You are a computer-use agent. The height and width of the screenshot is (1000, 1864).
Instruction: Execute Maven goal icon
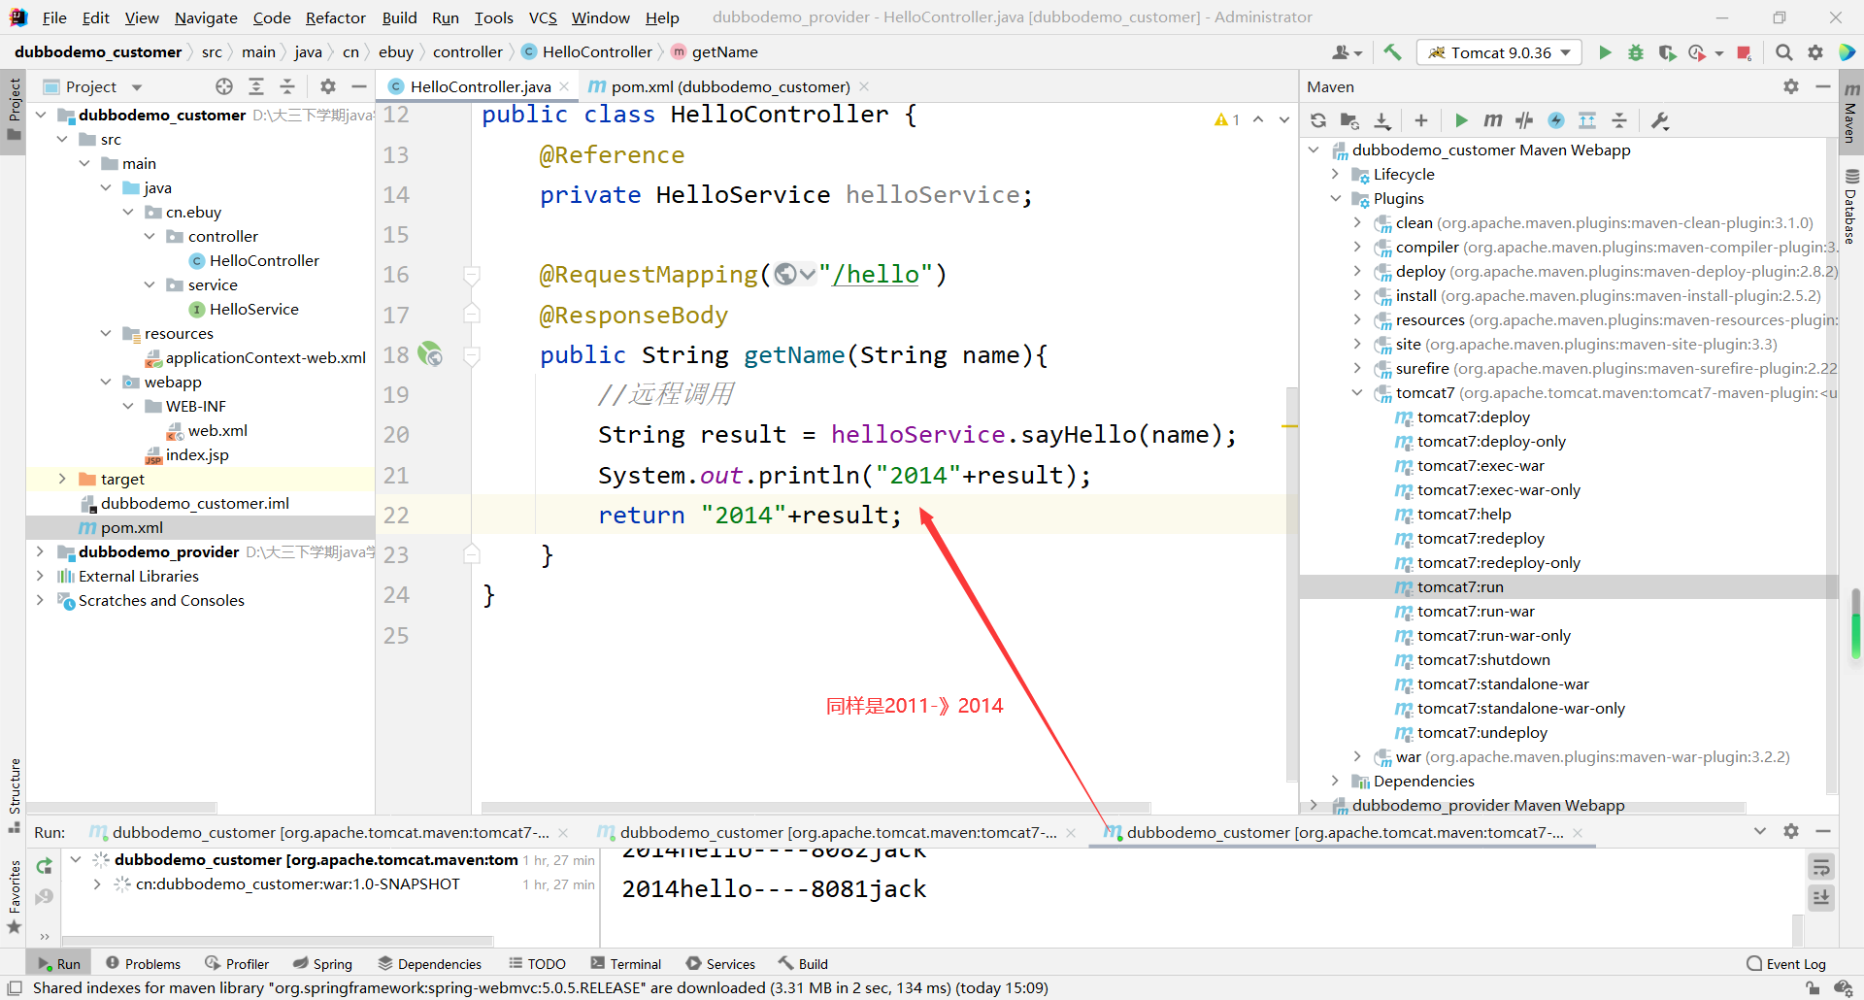point(1493,120)
